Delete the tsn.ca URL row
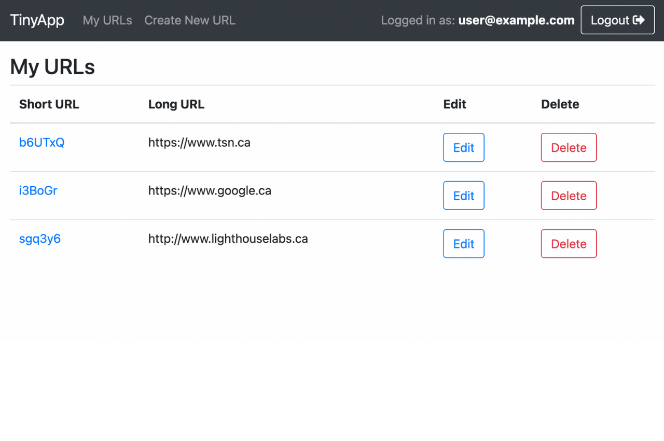This screenshot has height=441, width=664. click(x=569, y=148)
